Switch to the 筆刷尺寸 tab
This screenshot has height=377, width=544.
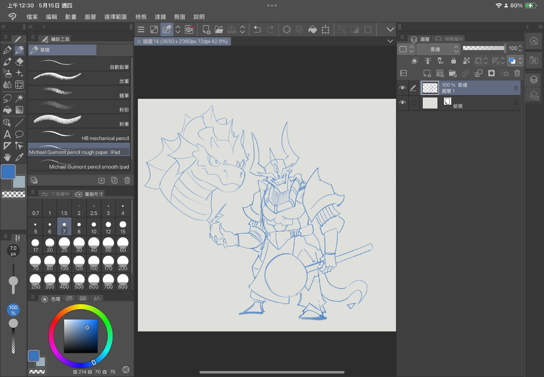pos(90,194)
